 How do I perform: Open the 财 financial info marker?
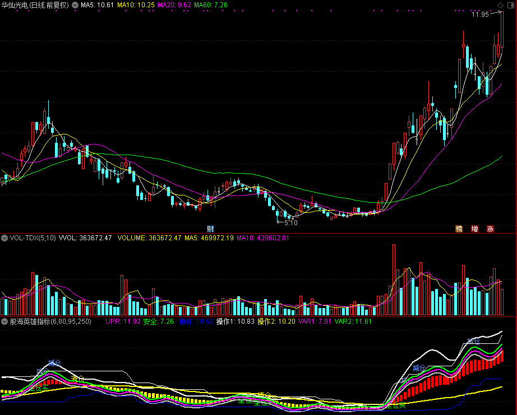pos(210,229)
